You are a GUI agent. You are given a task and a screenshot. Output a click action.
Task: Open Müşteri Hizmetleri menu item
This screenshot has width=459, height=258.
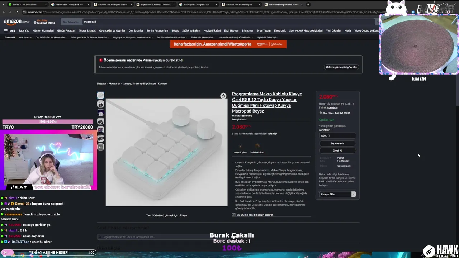tap(43, 31)
